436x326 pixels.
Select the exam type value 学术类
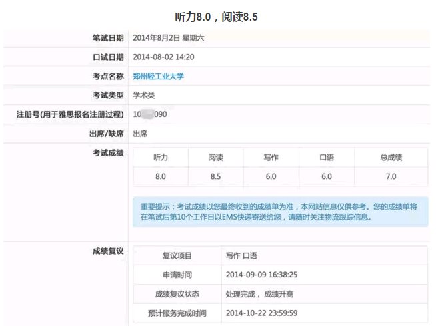[x=143, y=95]
